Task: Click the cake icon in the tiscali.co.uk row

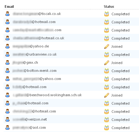Action: click(107, 14)
